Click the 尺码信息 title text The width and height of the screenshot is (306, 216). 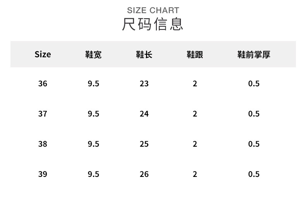(x=153, y=24)
